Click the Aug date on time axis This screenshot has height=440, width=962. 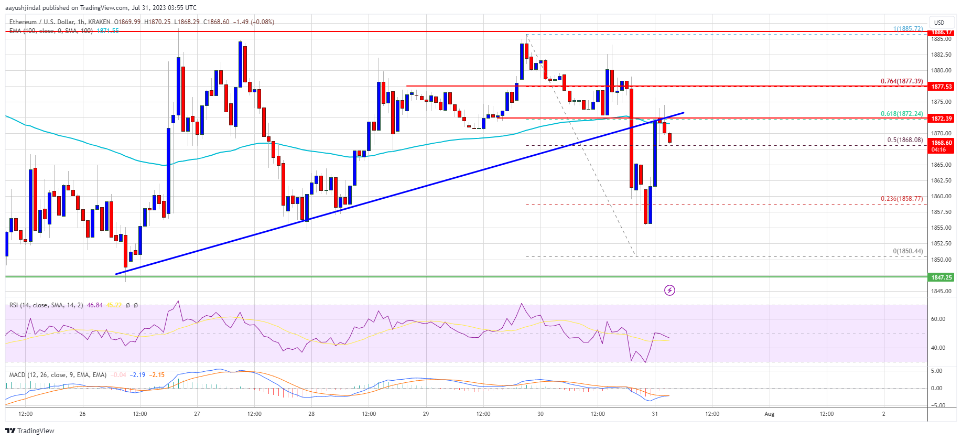click(x=769, y=414)
